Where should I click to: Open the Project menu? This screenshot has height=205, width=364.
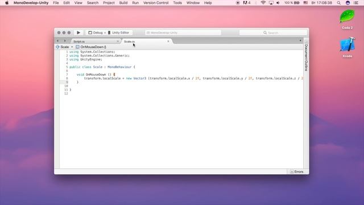109,3
